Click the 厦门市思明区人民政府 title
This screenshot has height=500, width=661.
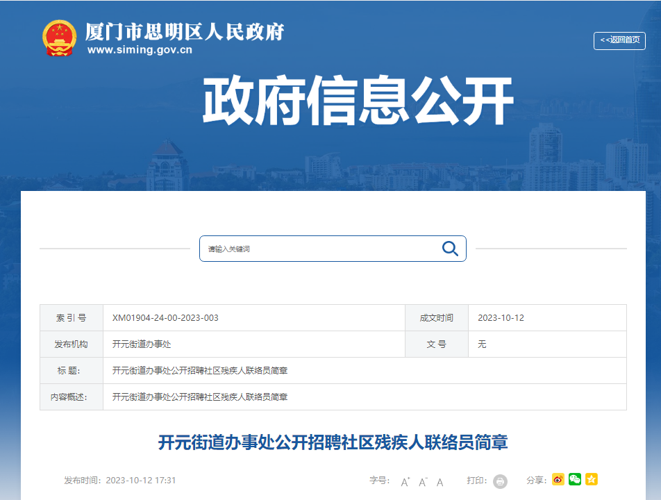(x=185, y=31)
